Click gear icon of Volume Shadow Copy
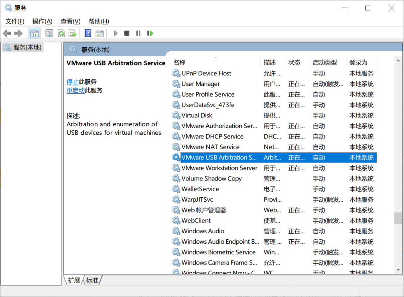The height and width of the screenshot is (297, 404). tap(176, 178)
